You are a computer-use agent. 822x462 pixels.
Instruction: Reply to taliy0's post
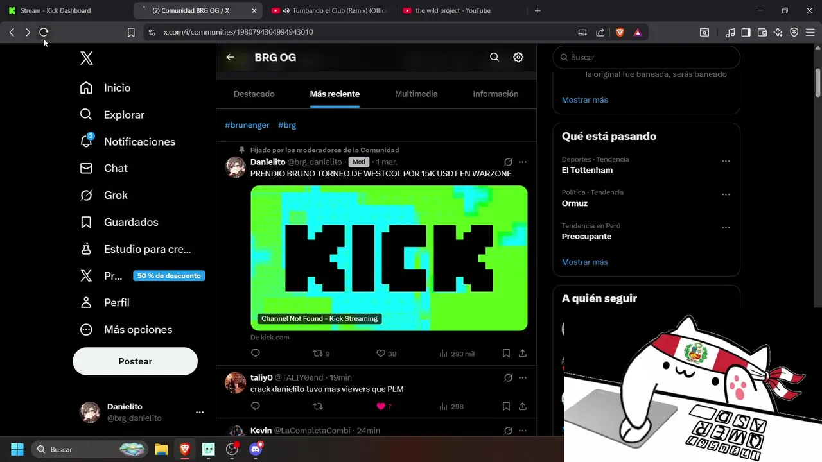[x=255, y=406]
